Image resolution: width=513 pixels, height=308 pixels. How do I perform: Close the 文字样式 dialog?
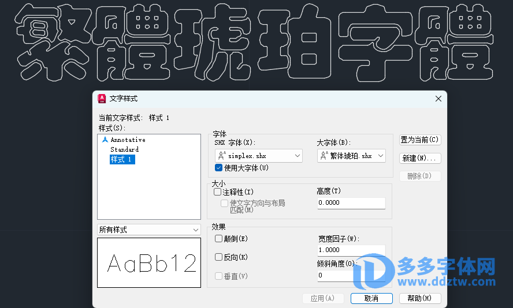[x=438, y=99]
